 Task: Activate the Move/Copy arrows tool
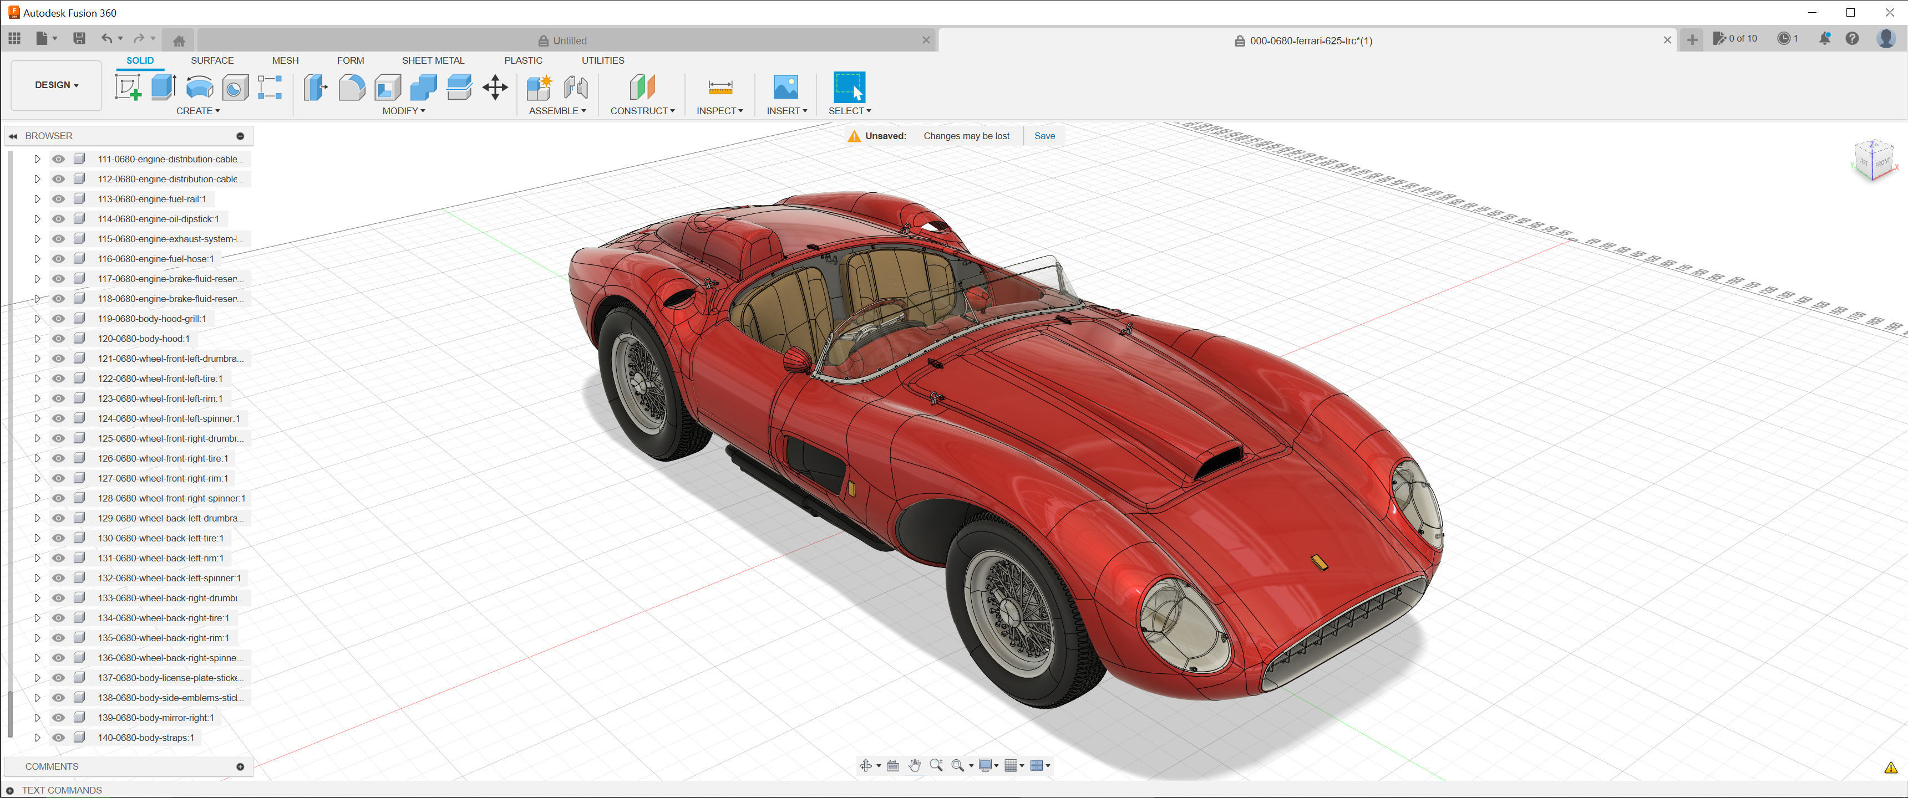(x=495, y=88)
